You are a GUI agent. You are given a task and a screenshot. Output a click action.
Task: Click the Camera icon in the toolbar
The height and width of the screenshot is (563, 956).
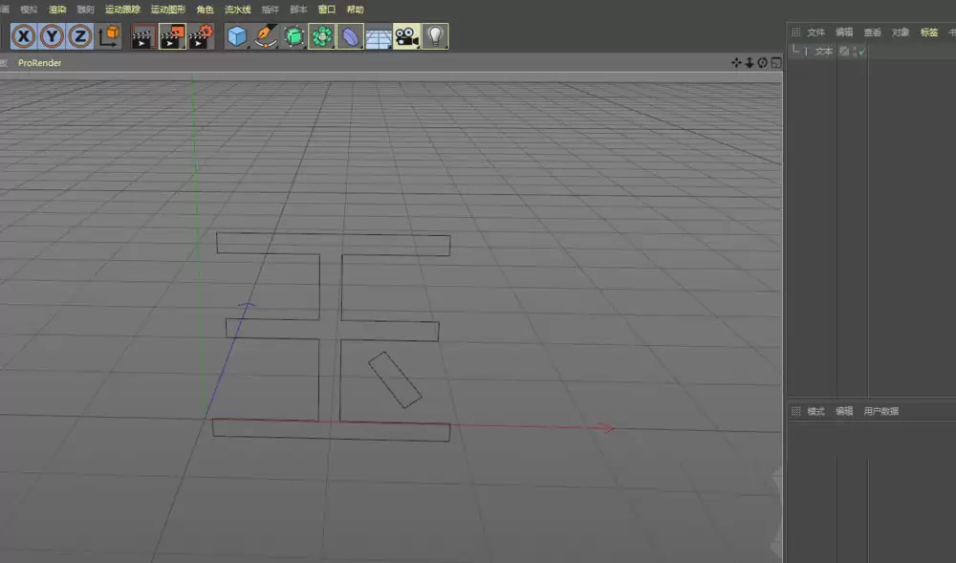(x=405, y=35)
